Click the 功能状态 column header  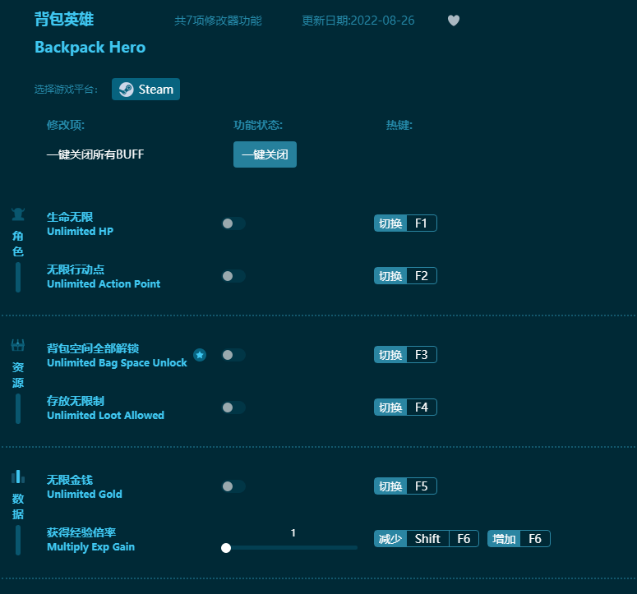tap(257, 125)
